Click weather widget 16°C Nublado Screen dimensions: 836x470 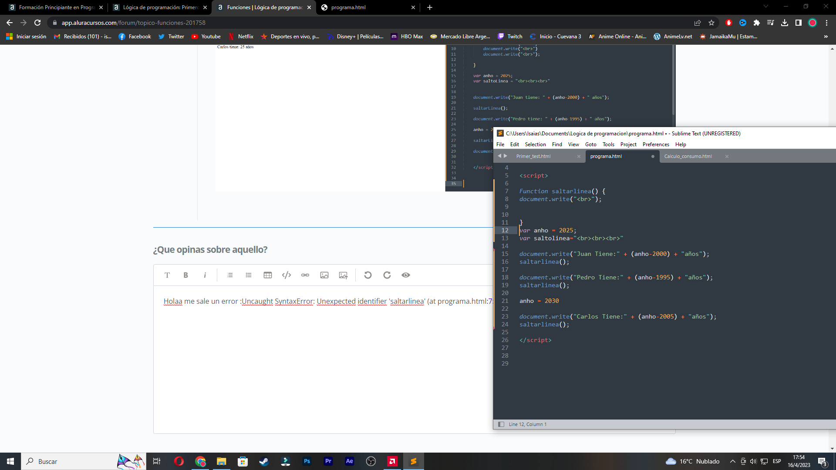coord(692,461)
